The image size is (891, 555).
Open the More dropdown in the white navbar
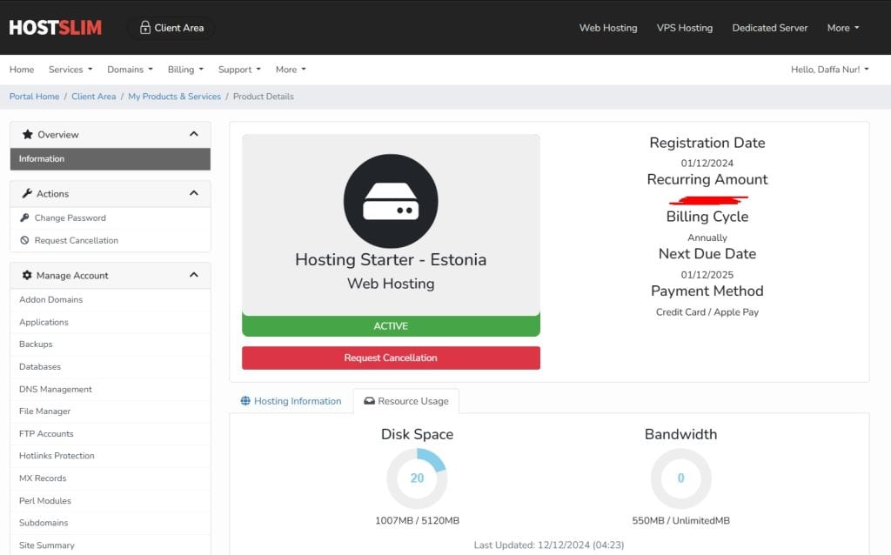point(291,70)
